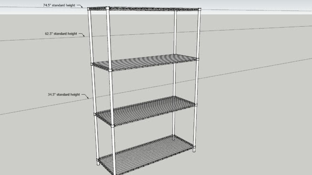Select the 74.5" standard height label
312x175 pixels.
[59, 5]
